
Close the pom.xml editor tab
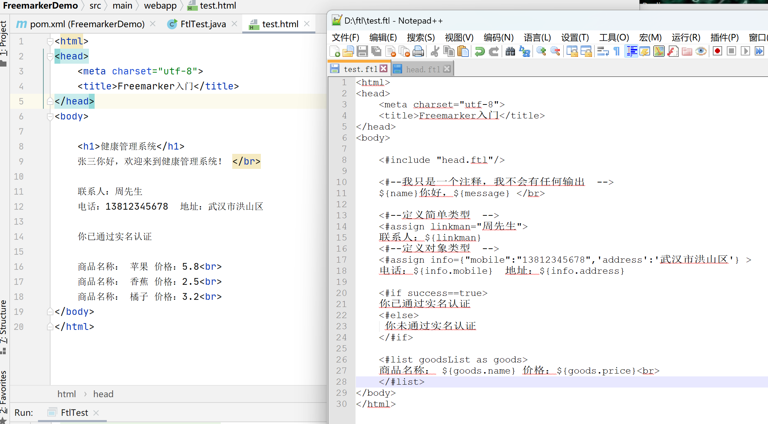tap(153, 24)
